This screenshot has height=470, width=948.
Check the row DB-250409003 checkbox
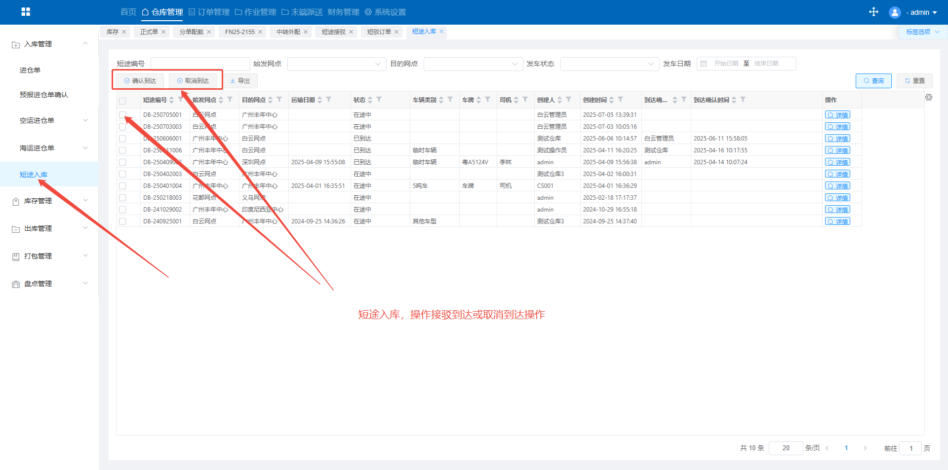click(x=122, y=162)
